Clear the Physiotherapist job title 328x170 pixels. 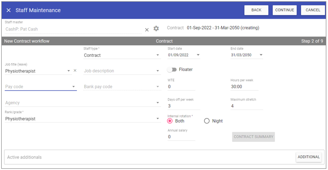pyautogui.click(x=75, y=70)
